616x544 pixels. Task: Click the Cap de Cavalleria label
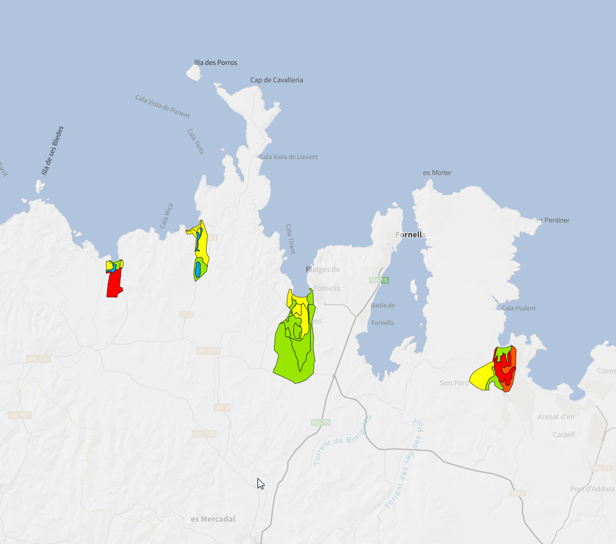click(277, 80)
